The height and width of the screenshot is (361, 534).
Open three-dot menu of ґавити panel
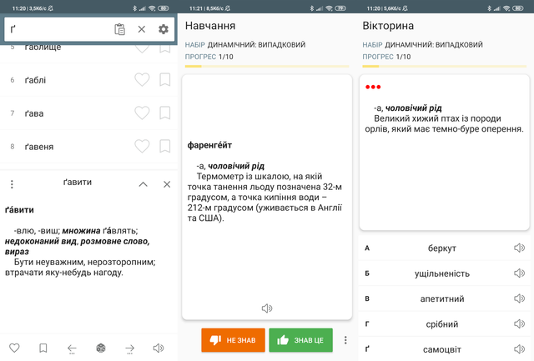point(12,183)
